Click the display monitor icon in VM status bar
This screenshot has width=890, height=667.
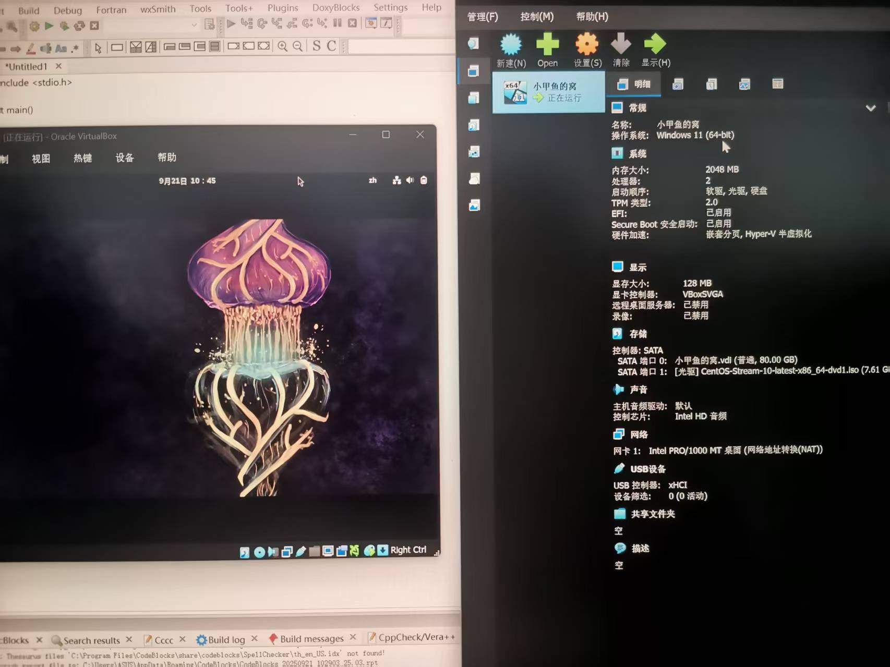pos(328,551)
